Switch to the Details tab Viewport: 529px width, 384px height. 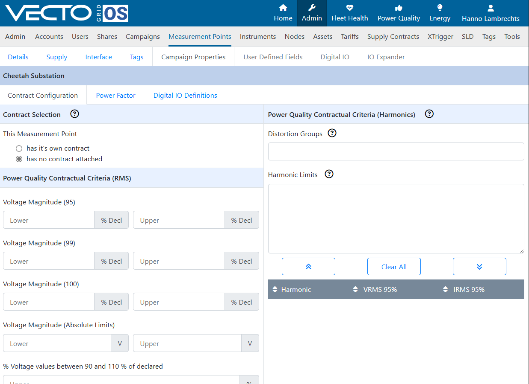(18, 57)
